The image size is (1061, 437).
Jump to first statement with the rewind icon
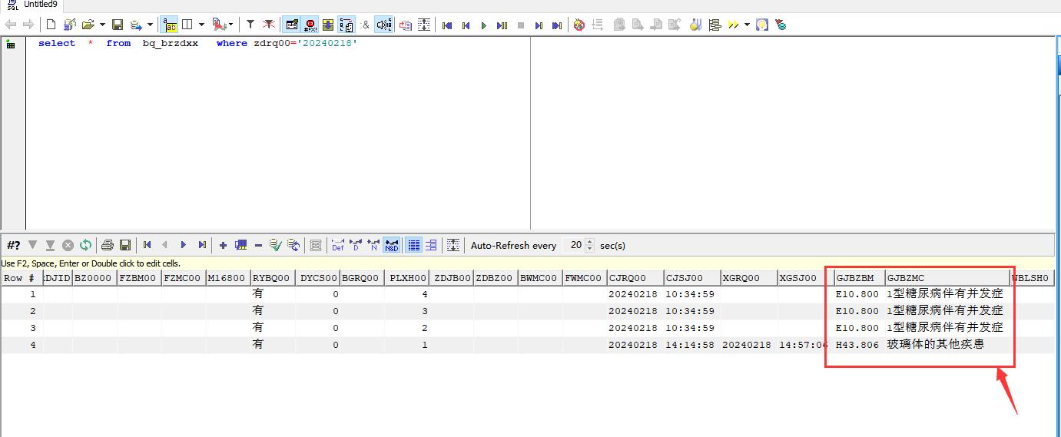point(446,25)
